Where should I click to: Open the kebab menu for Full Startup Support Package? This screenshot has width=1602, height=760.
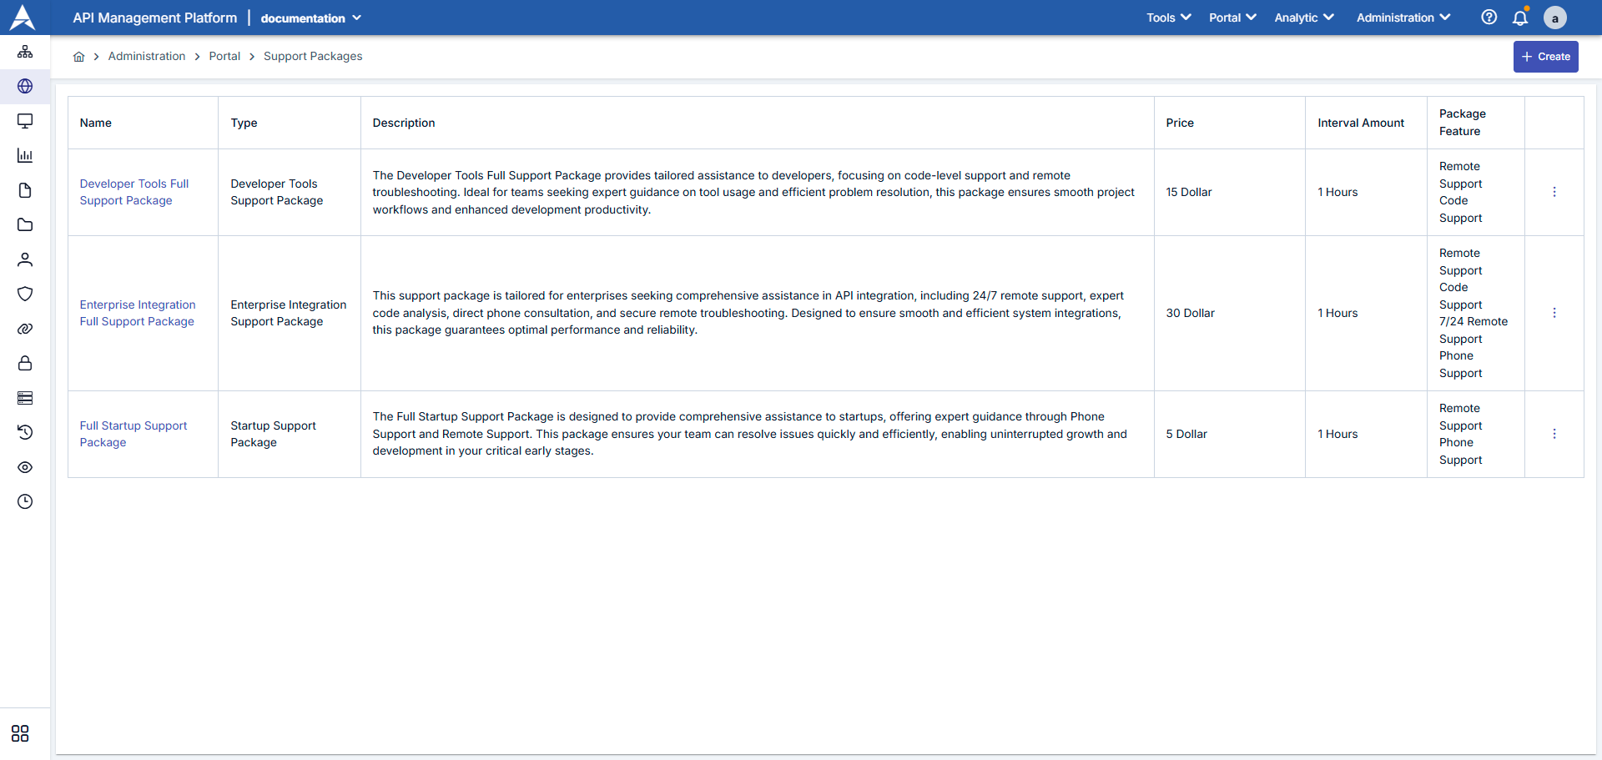1554,434
